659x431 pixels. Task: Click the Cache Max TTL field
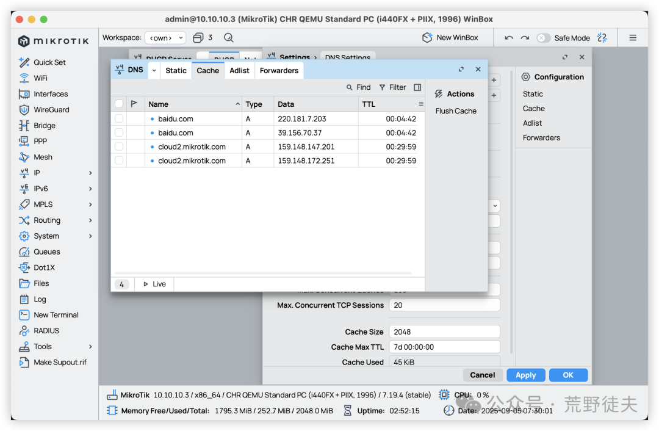click(445, 347)
